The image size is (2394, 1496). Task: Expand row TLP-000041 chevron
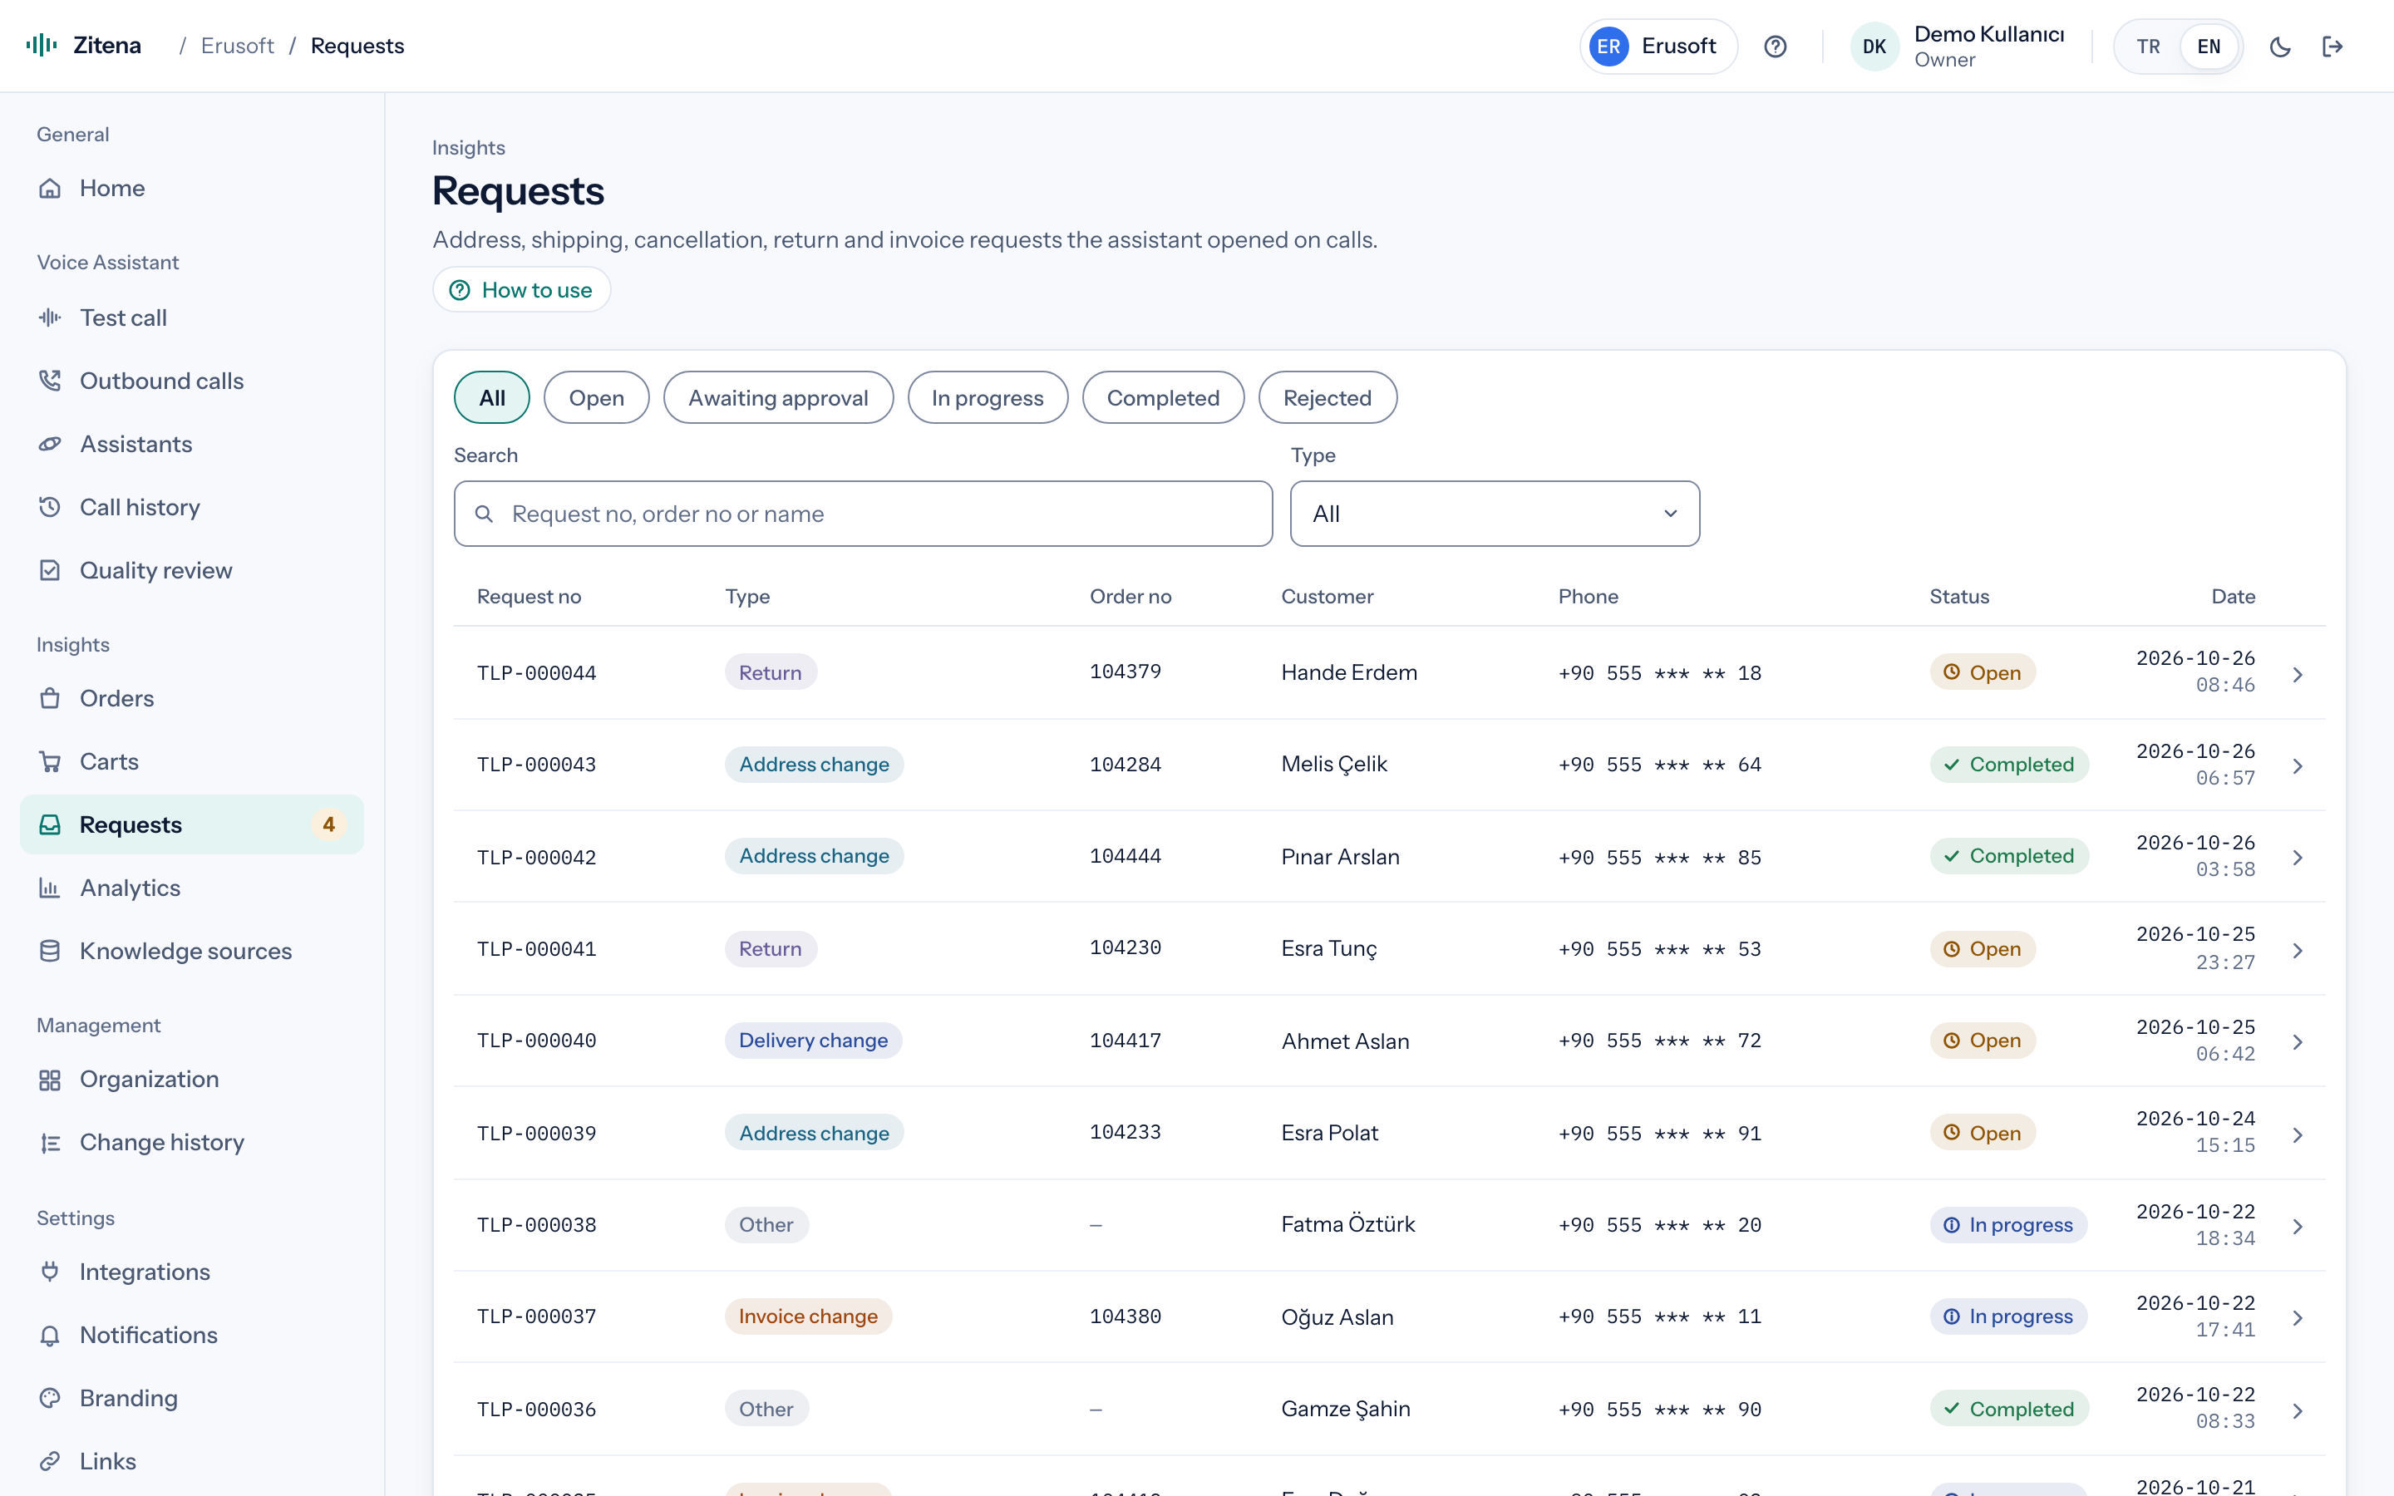click(2298, 951)
